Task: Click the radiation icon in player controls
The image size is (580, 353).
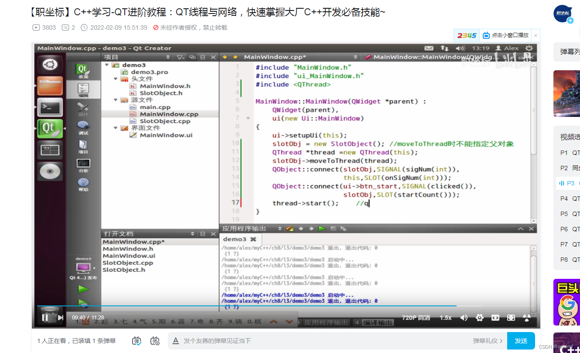Action: click(527, 318)
